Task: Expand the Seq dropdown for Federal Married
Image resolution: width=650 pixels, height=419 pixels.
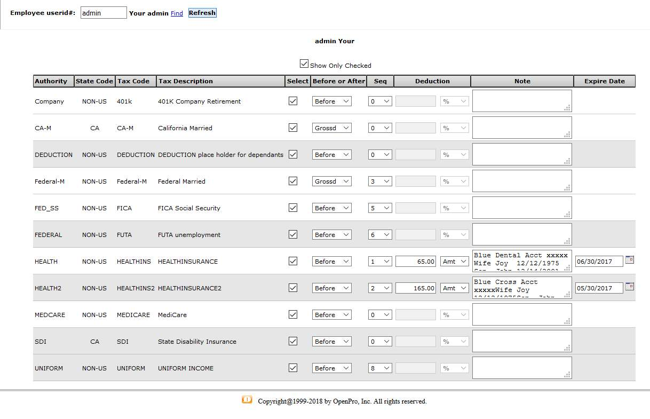Action: point(380,181)
